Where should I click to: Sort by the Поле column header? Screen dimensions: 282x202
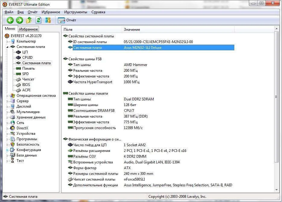click(92, 30)
